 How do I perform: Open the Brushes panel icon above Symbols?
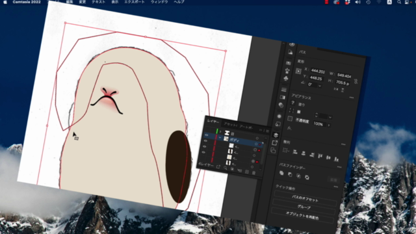[x=287, y=71]
